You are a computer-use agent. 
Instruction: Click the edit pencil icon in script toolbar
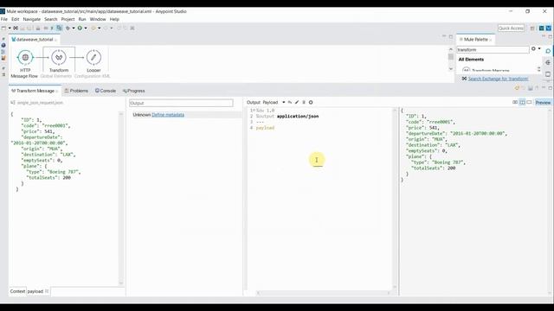pos(297,102)
